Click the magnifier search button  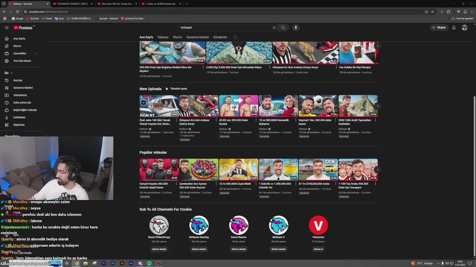coord(283,27)
